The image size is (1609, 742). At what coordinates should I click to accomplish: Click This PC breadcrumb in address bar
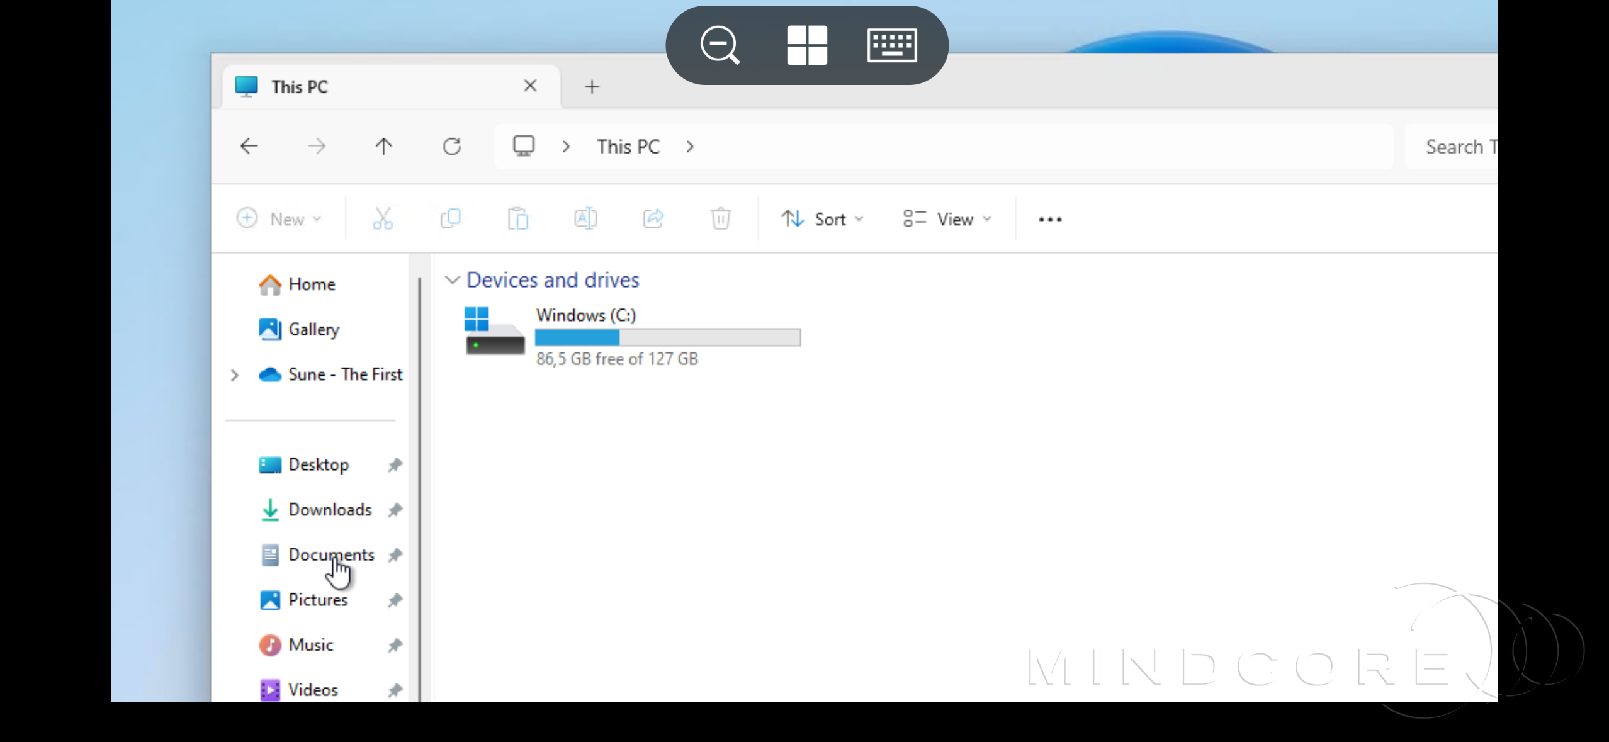click(x=628, y=147)
